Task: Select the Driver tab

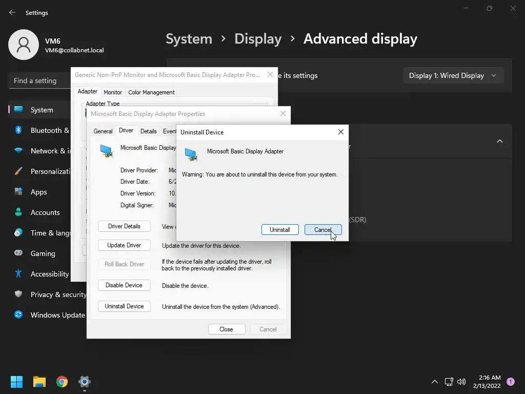Action: pyautogui.click(x=126, y=130)
